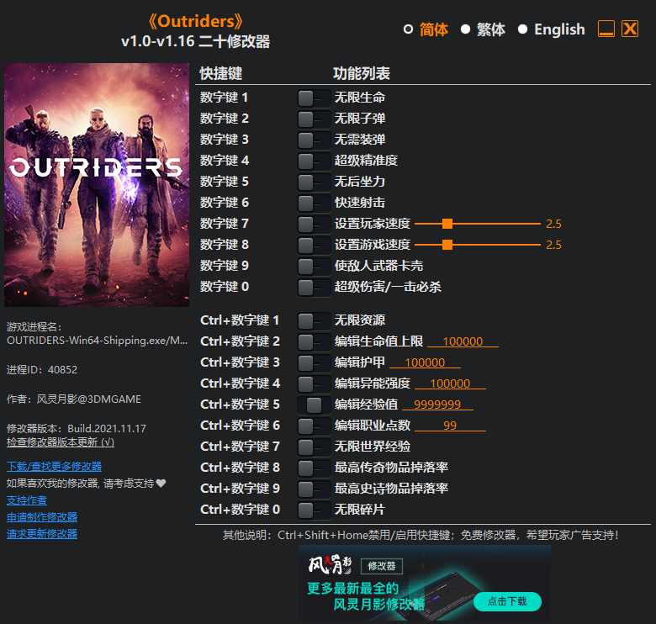Select English language radio button

tap(522, 29)
